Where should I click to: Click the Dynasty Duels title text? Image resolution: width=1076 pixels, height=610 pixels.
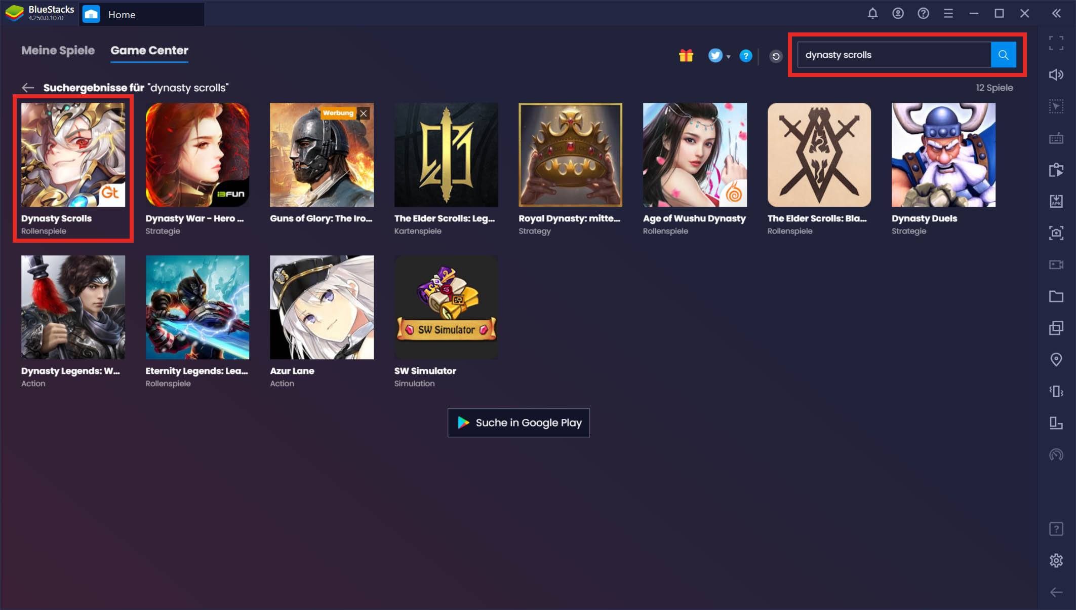click(924, 218)
